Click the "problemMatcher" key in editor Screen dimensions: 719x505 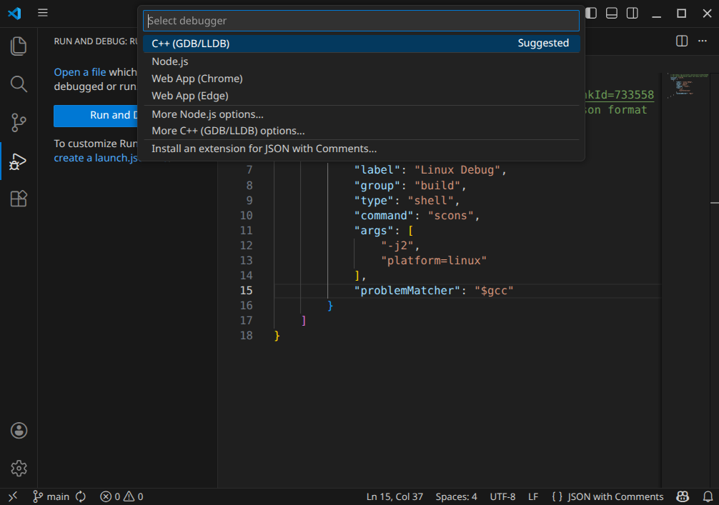407,291
